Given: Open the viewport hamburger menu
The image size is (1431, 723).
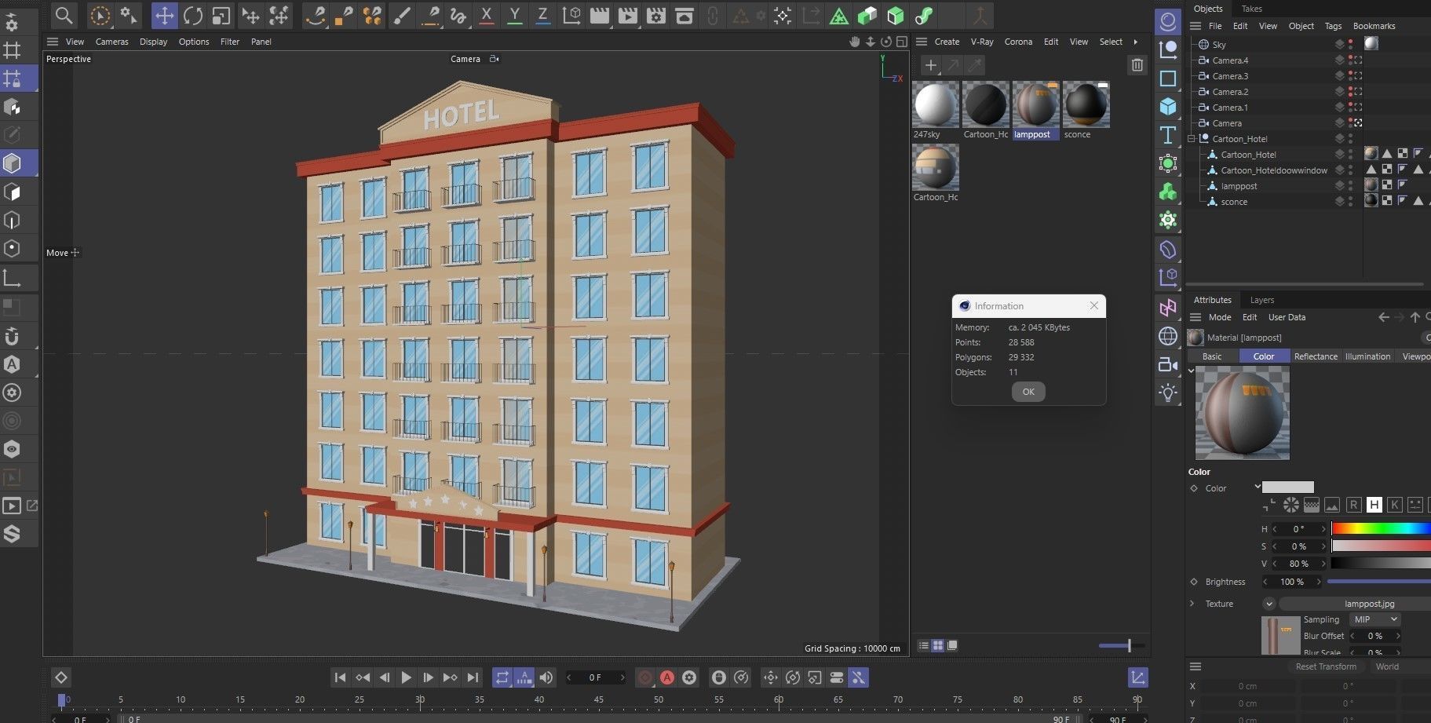Looking at the screenshot, I should (53, 42).
